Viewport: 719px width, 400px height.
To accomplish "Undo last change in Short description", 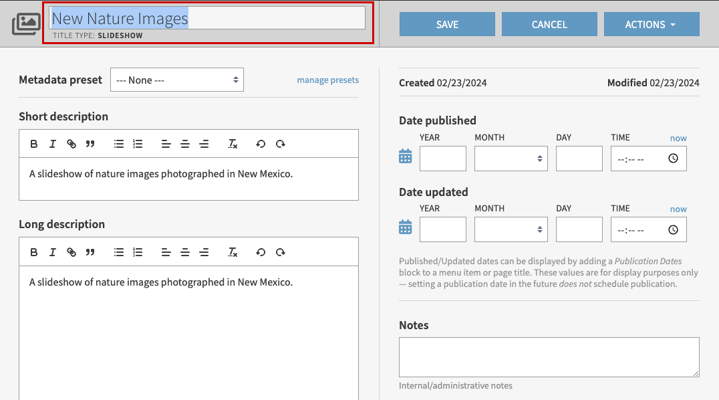I will [x=261, y=143].
